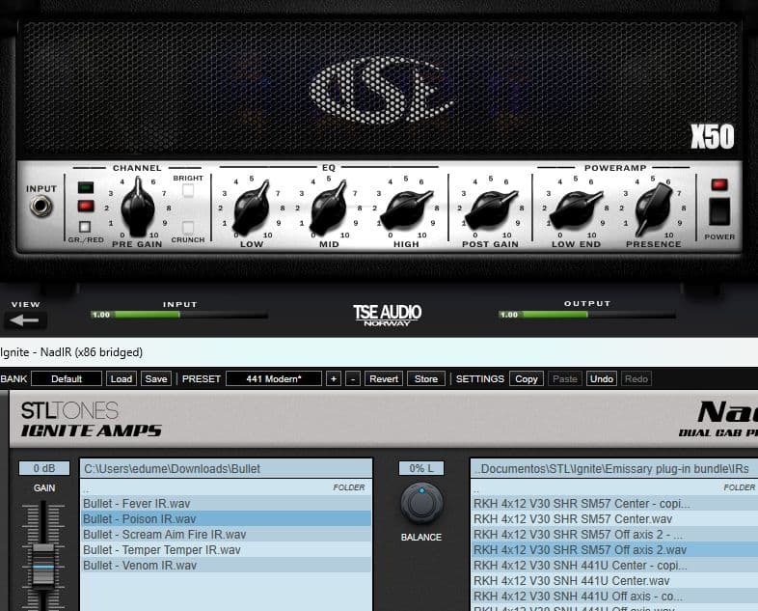
Task: Click the Emissary IRs folder path field
Action: [x=614, y=469]
